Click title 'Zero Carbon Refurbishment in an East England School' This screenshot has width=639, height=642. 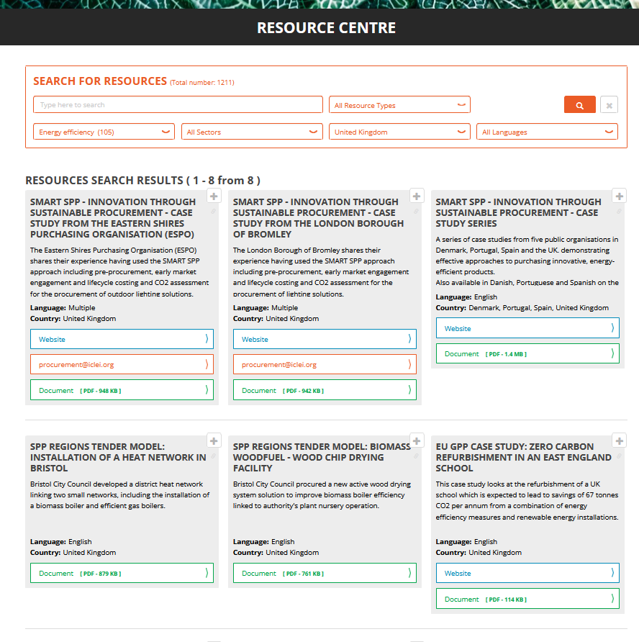tap(524, 457)
